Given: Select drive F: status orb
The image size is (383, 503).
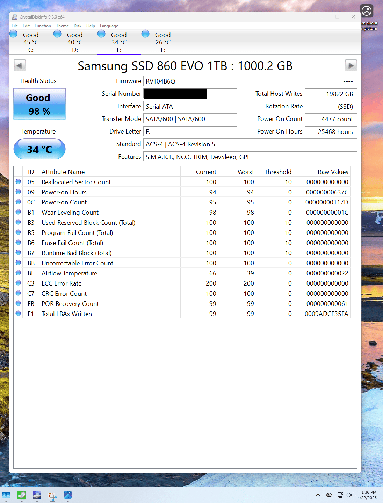Looking at the screenshot, I should pyautogui.click(x=145, y=34).
